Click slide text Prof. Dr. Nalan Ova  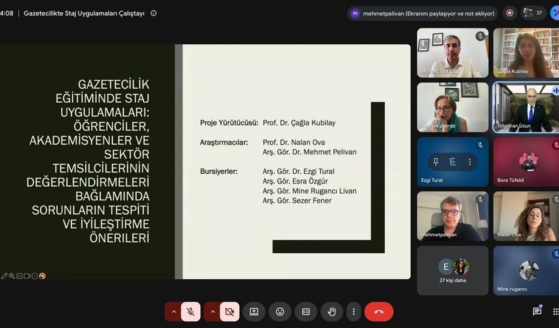tap(294, 143)
